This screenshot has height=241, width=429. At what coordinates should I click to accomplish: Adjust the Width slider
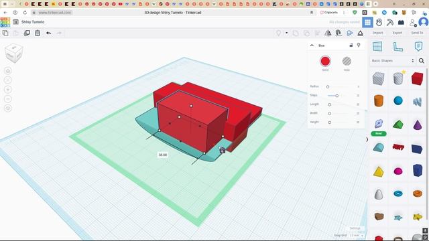coord(329,113)
